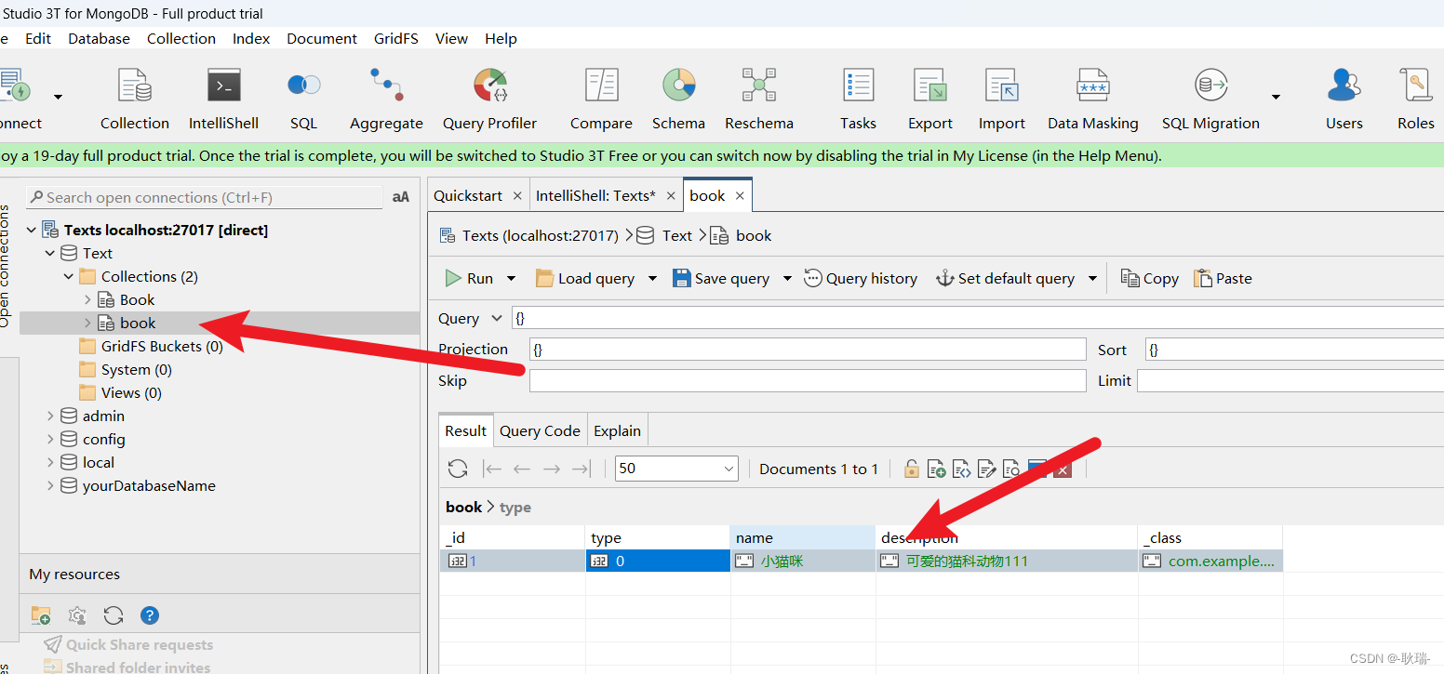1444x674 pixels.
Task: Open the Users manager
Action: [1344, 98]
